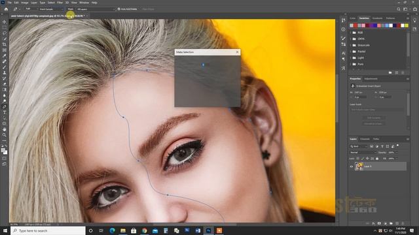Screen dimensions: 419x235
Task: Create new layer from Layers panel footer
Action: [397, 223]
